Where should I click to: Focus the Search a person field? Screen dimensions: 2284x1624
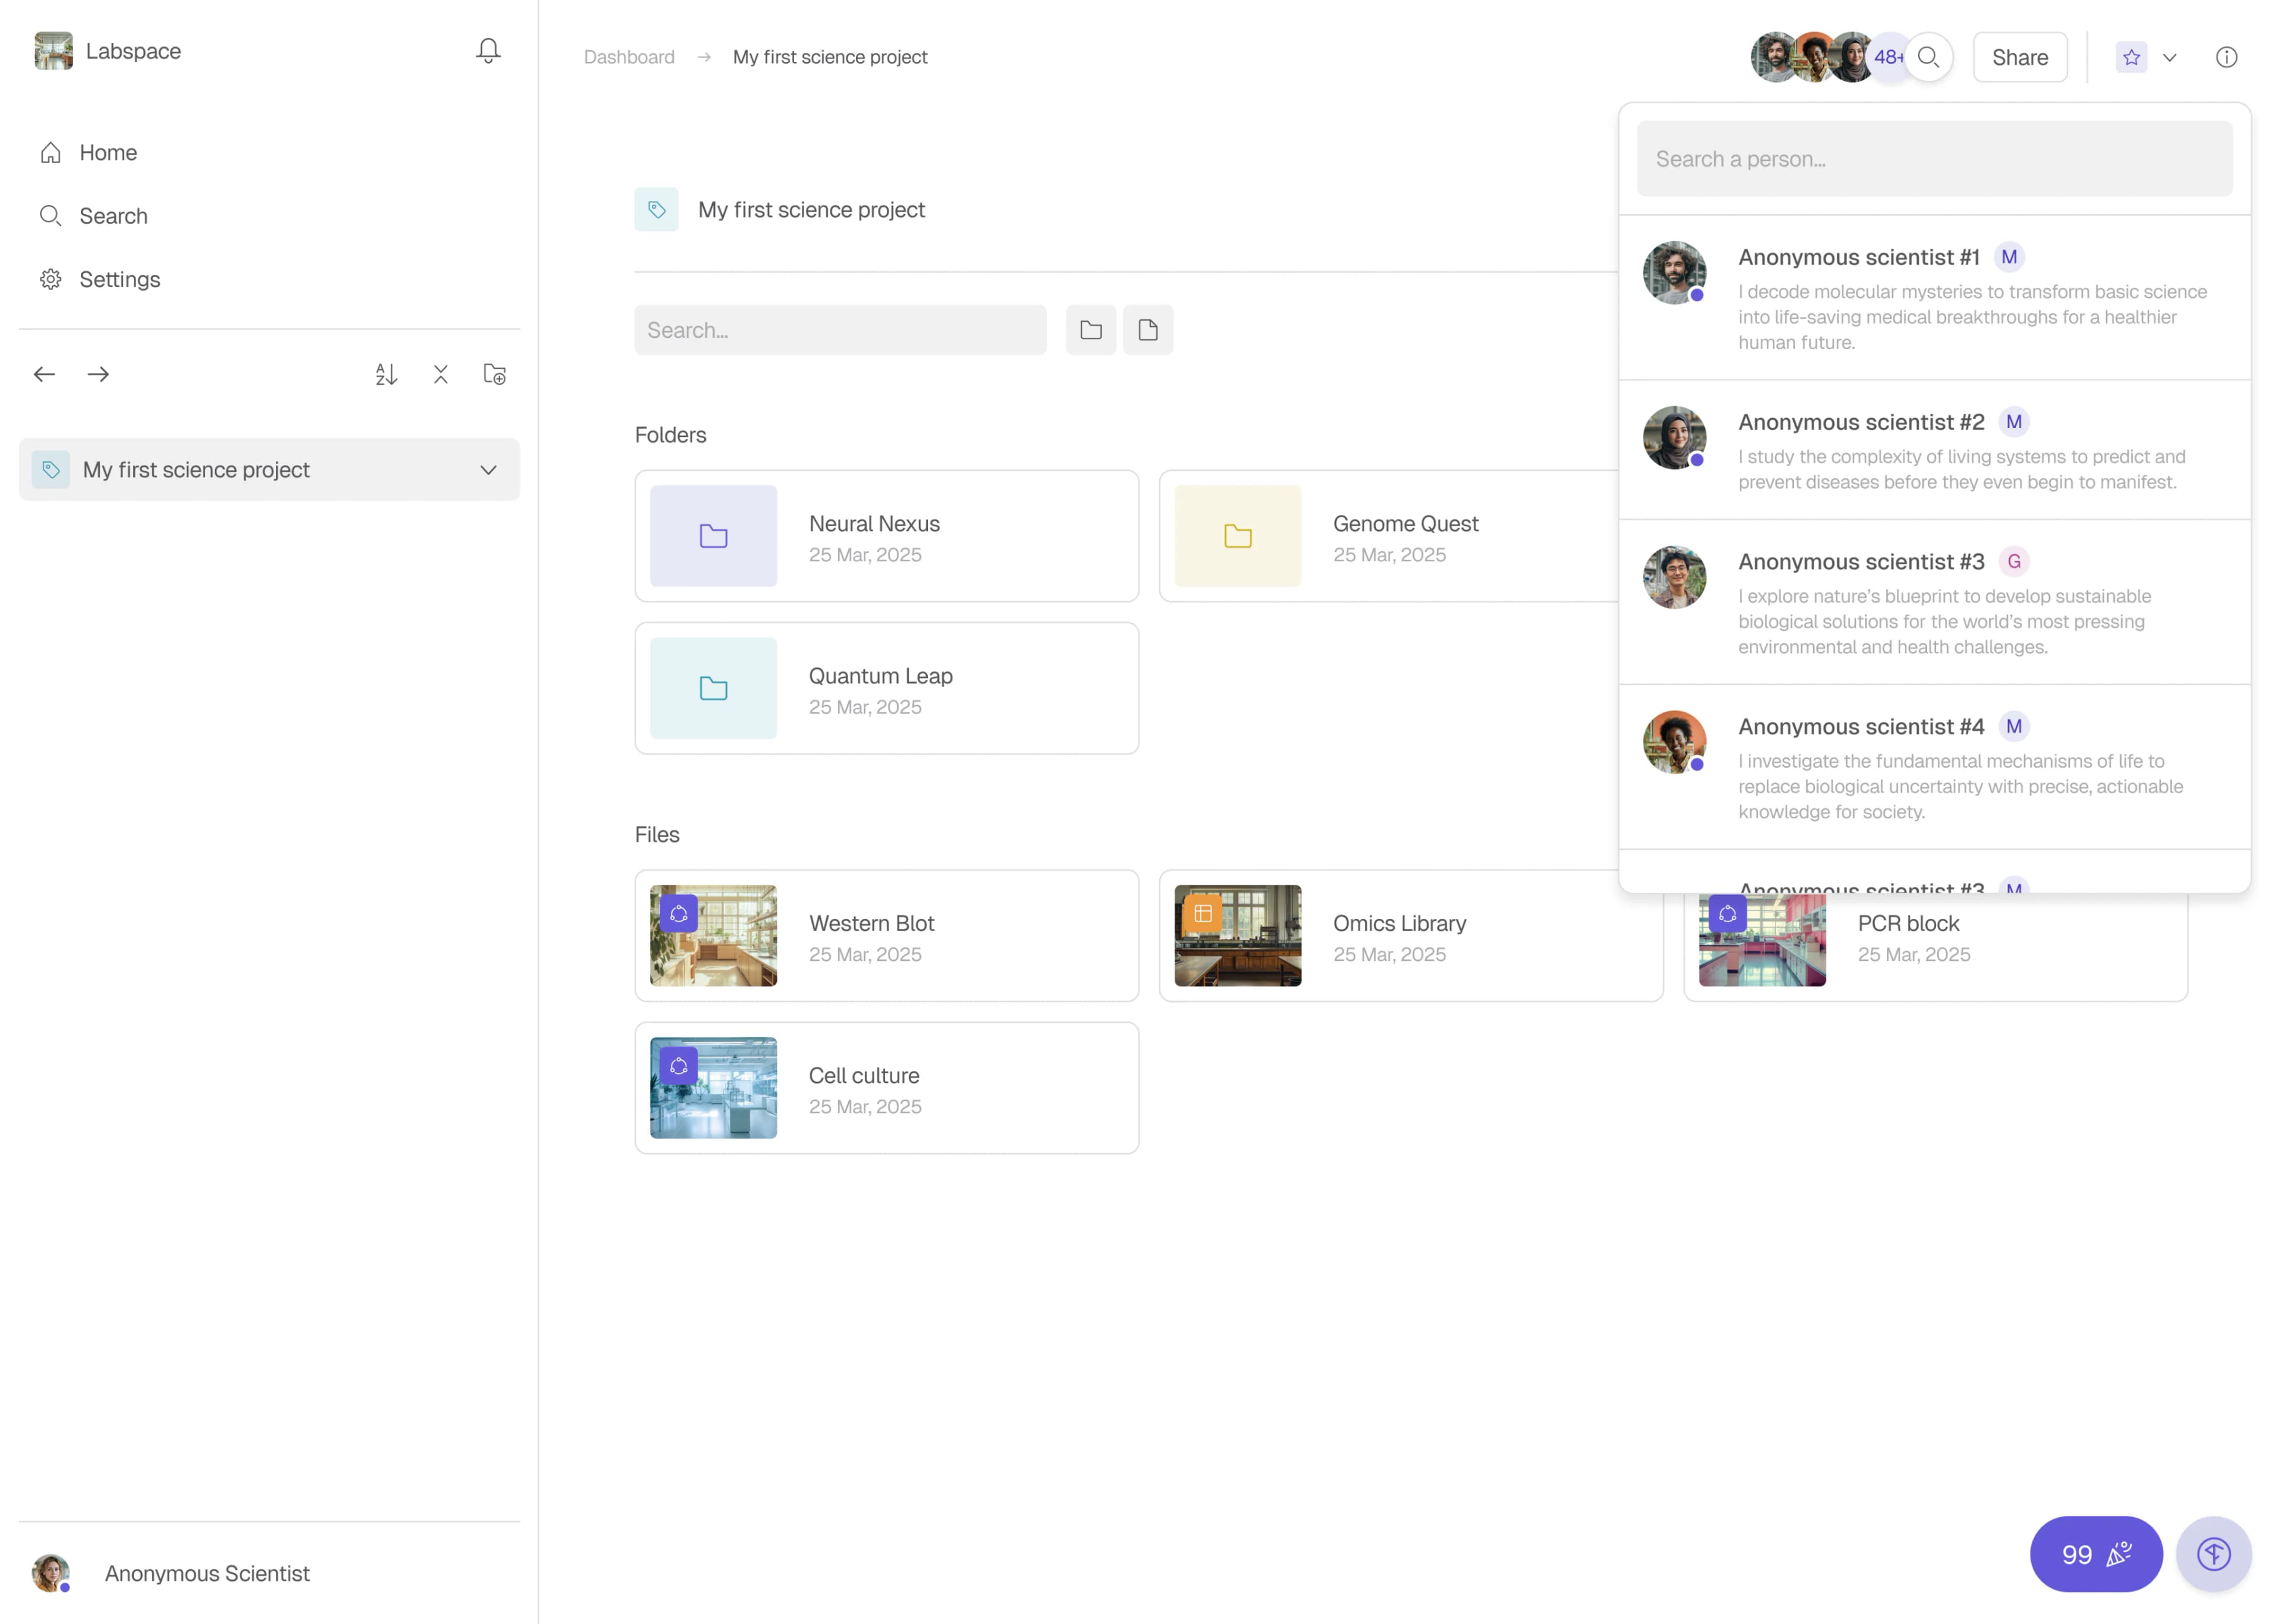(x=1935, y=159)
